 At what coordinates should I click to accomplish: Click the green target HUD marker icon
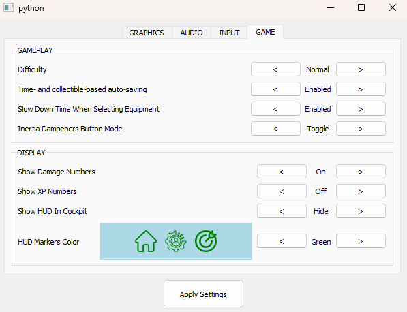pyautogui.click(x=206, y=241)
